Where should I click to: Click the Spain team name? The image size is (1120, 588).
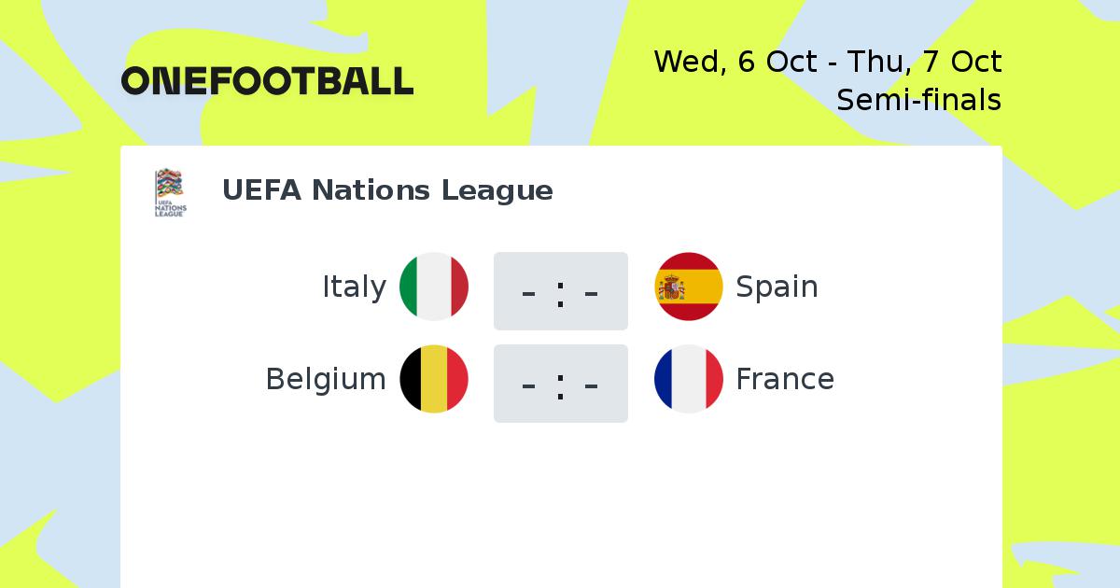click(x=777, y=287)
